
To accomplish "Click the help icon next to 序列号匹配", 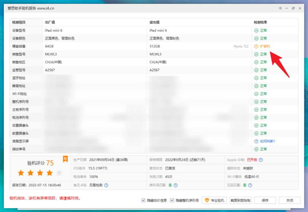I will point(176,185).
